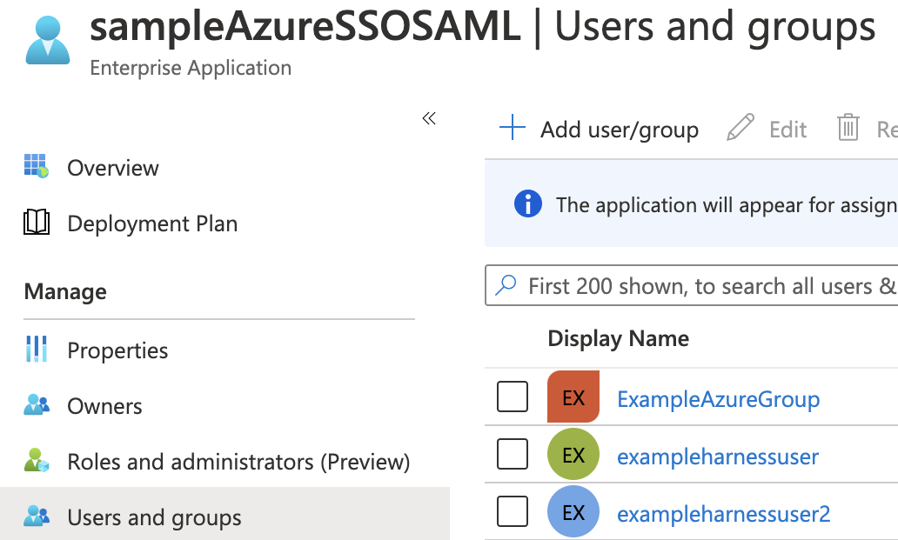Click the Owners people icon
Viewport: 898px width, 540px height.
click(x=37, y=405)
